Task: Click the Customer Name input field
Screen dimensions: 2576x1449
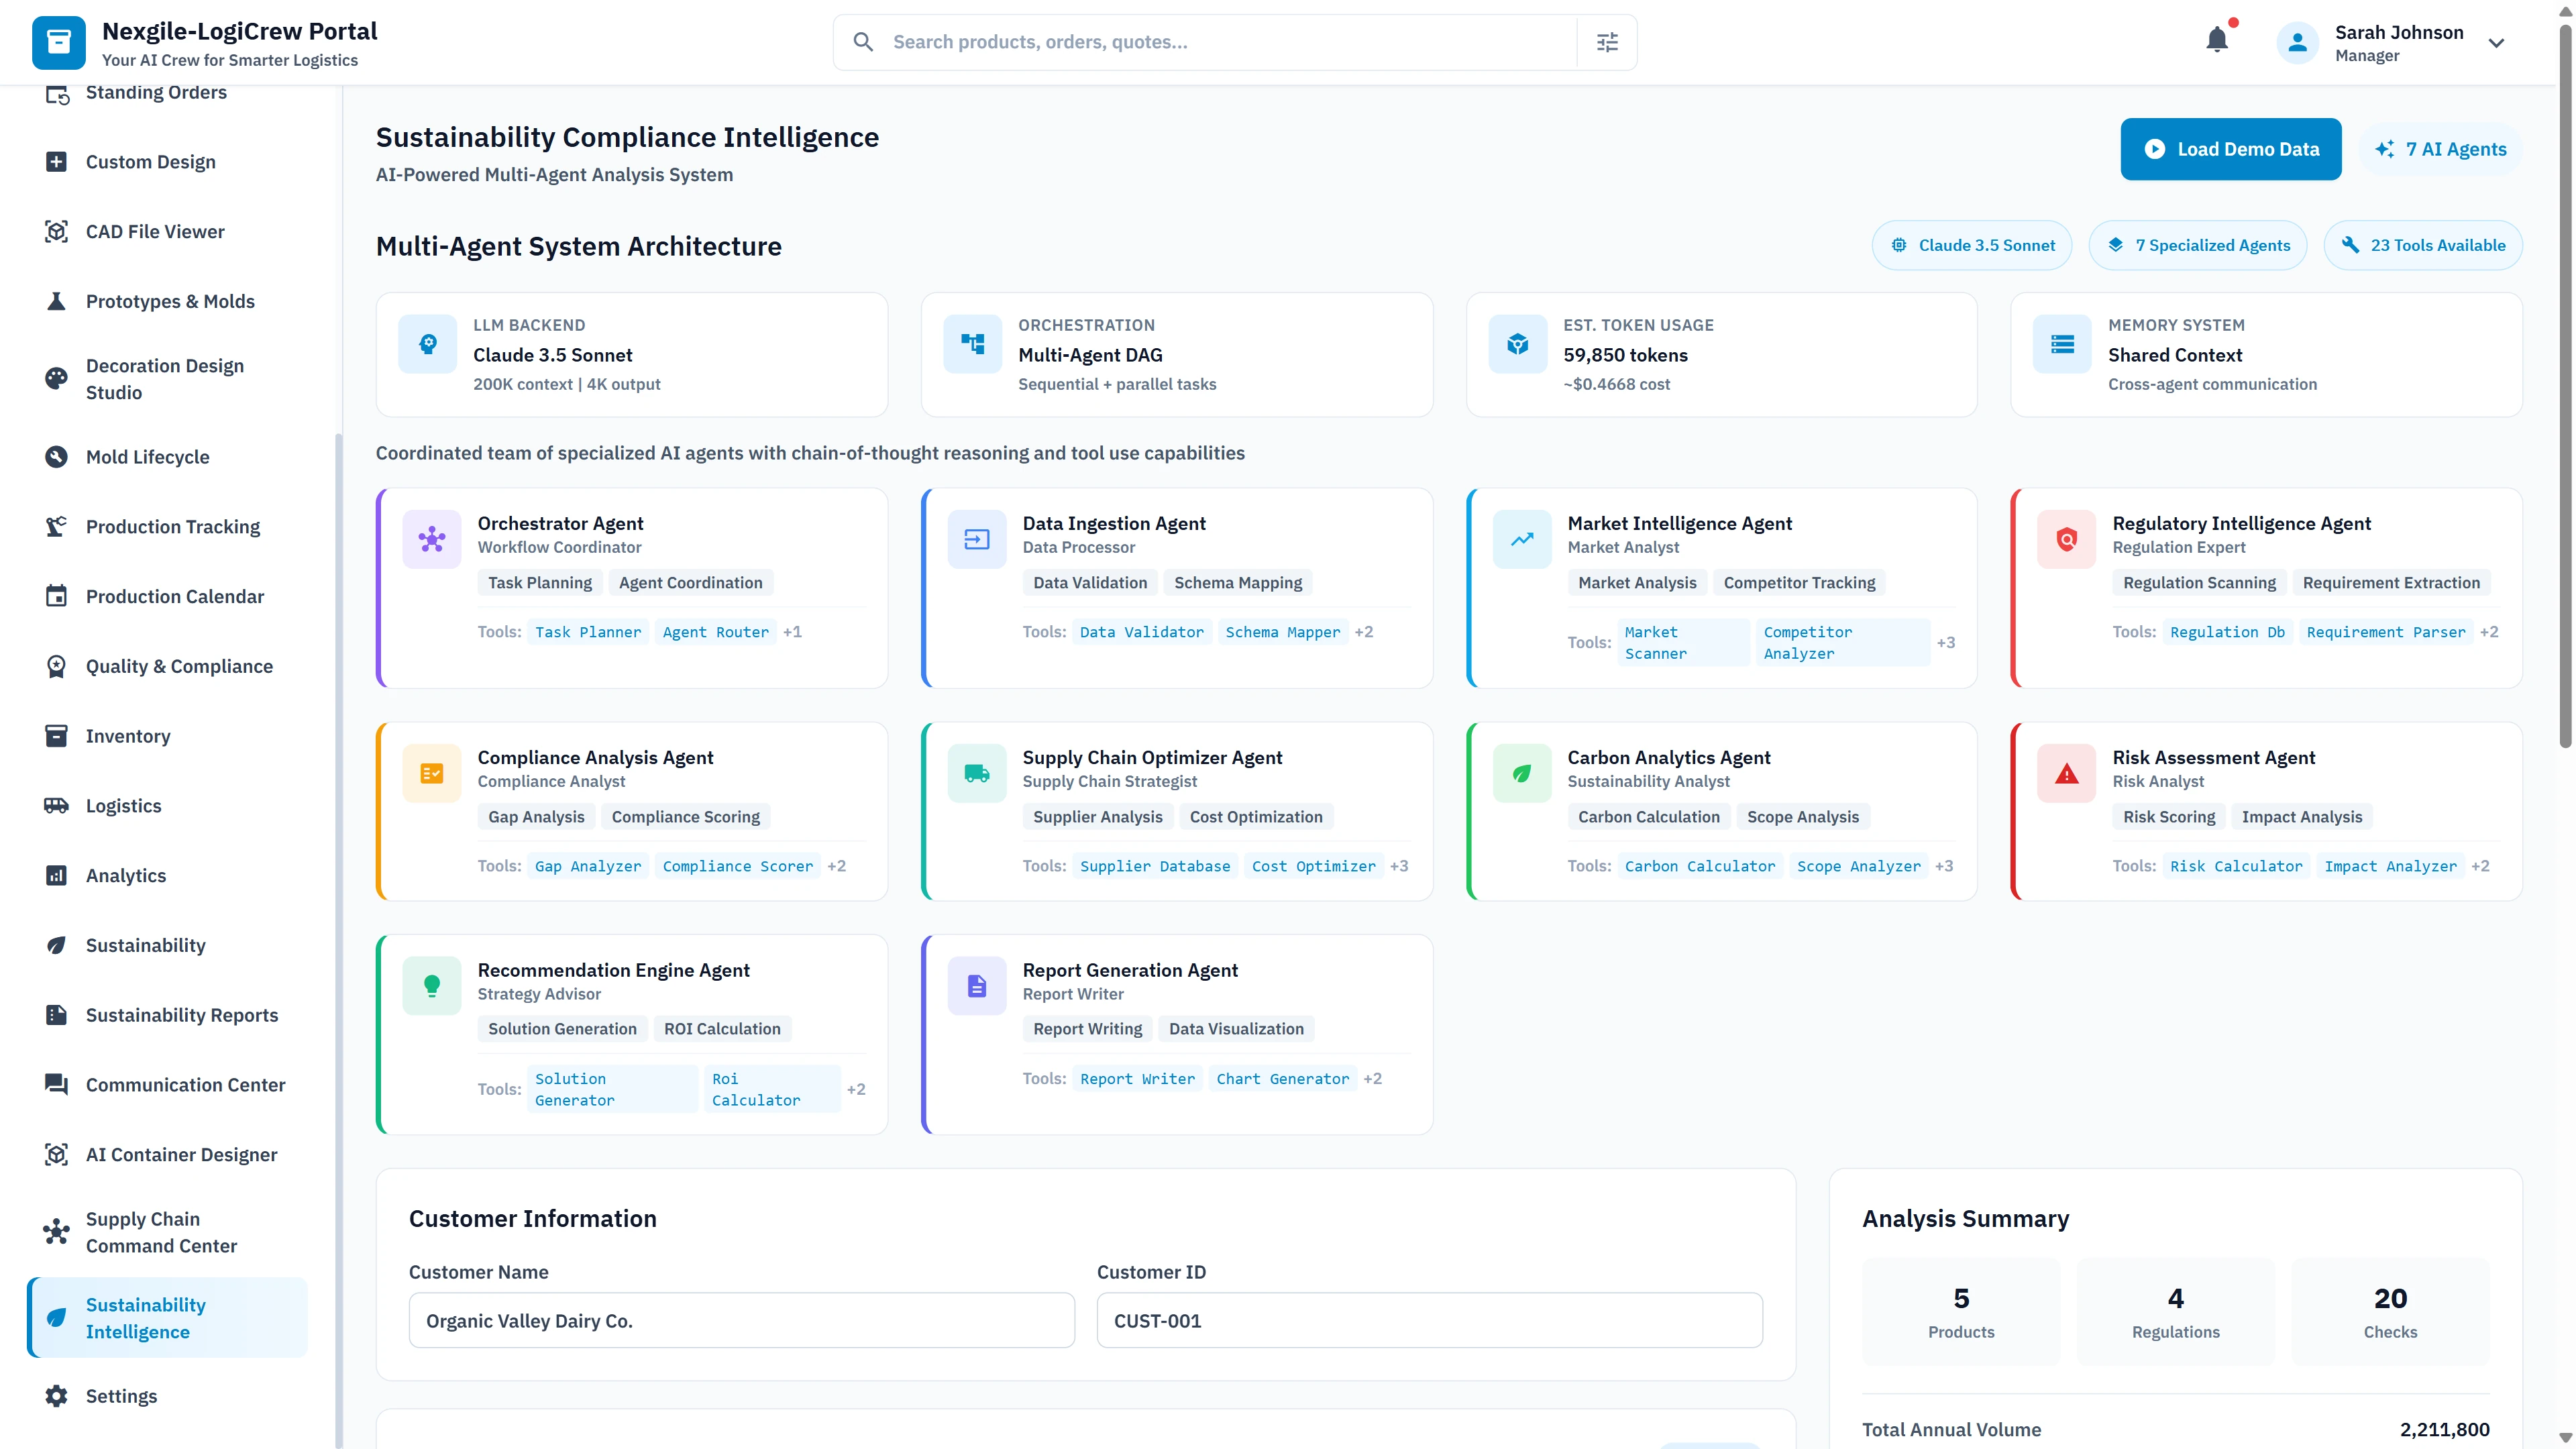Action: click(x=741, y=1320)
